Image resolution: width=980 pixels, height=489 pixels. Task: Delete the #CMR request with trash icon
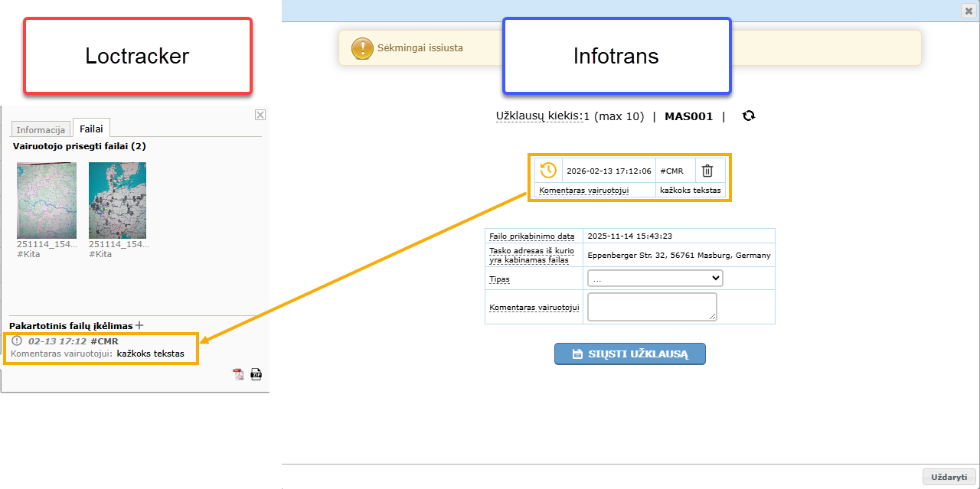coord(707,171)
